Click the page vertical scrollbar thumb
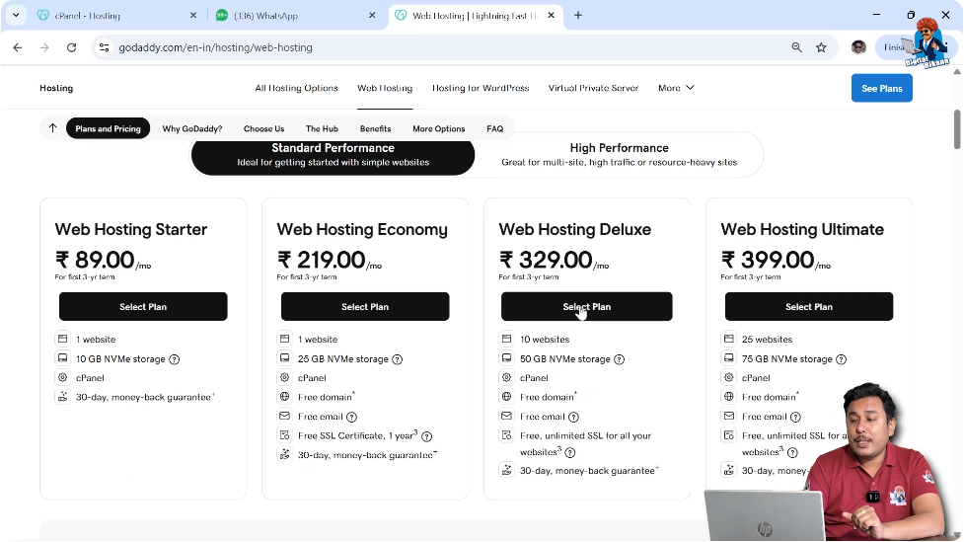 [957, 129]
